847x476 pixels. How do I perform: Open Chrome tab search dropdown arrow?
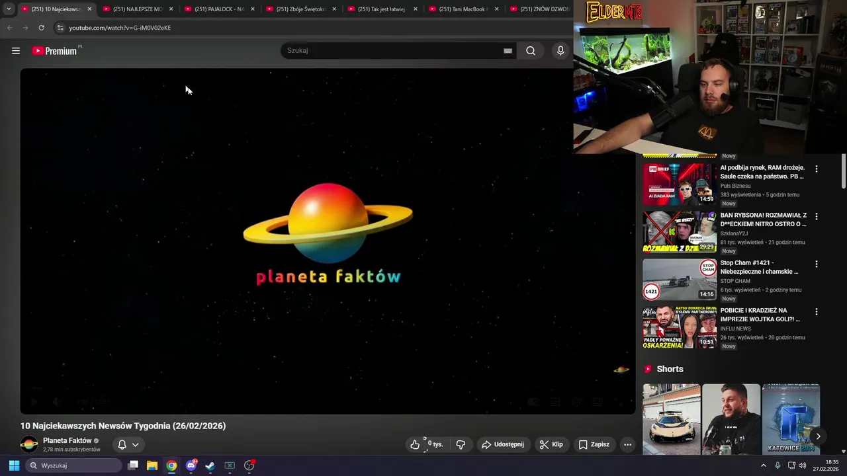(x=9, y=9)
